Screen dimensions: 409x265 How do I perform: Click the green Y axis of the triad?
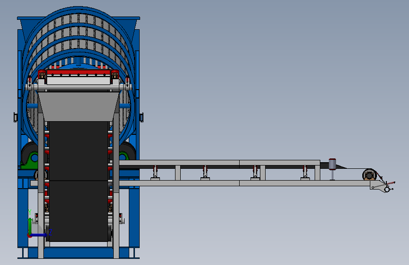30,226
